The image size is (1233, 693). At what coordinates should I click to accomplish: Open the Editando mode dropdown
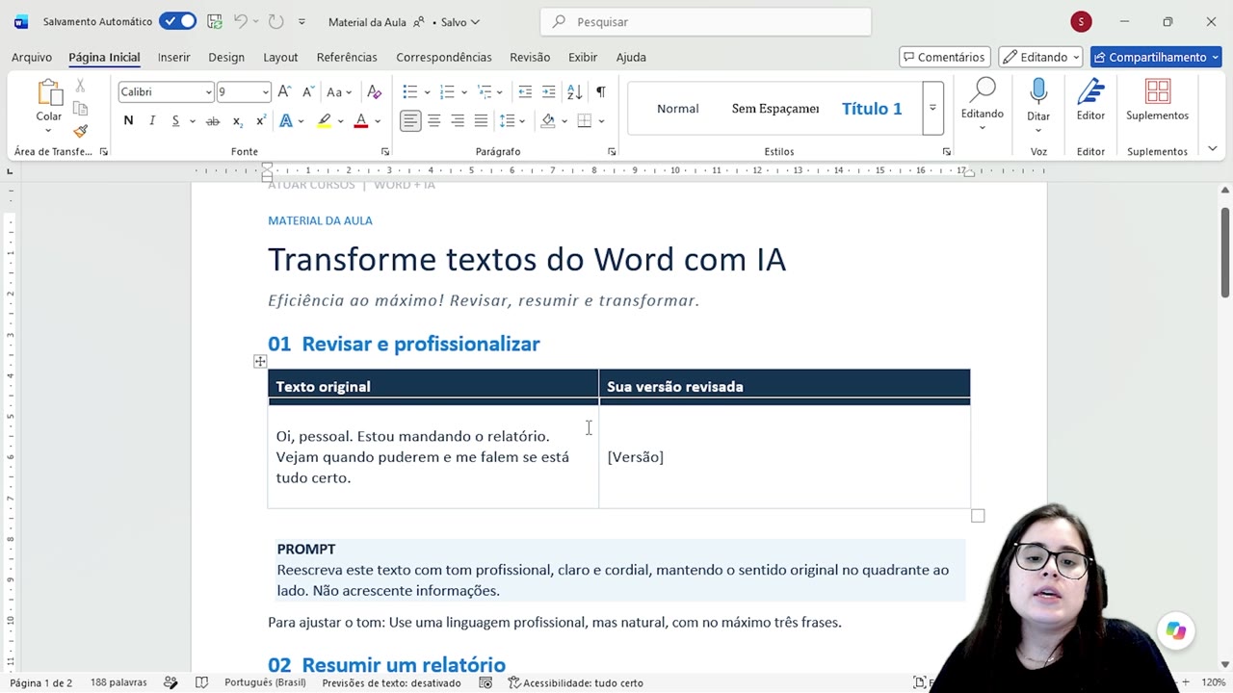[1040, 57]
